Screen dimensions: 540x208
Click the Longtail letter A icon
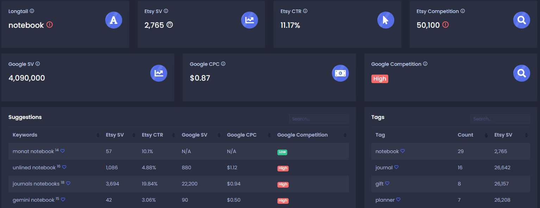coord(114,20)
